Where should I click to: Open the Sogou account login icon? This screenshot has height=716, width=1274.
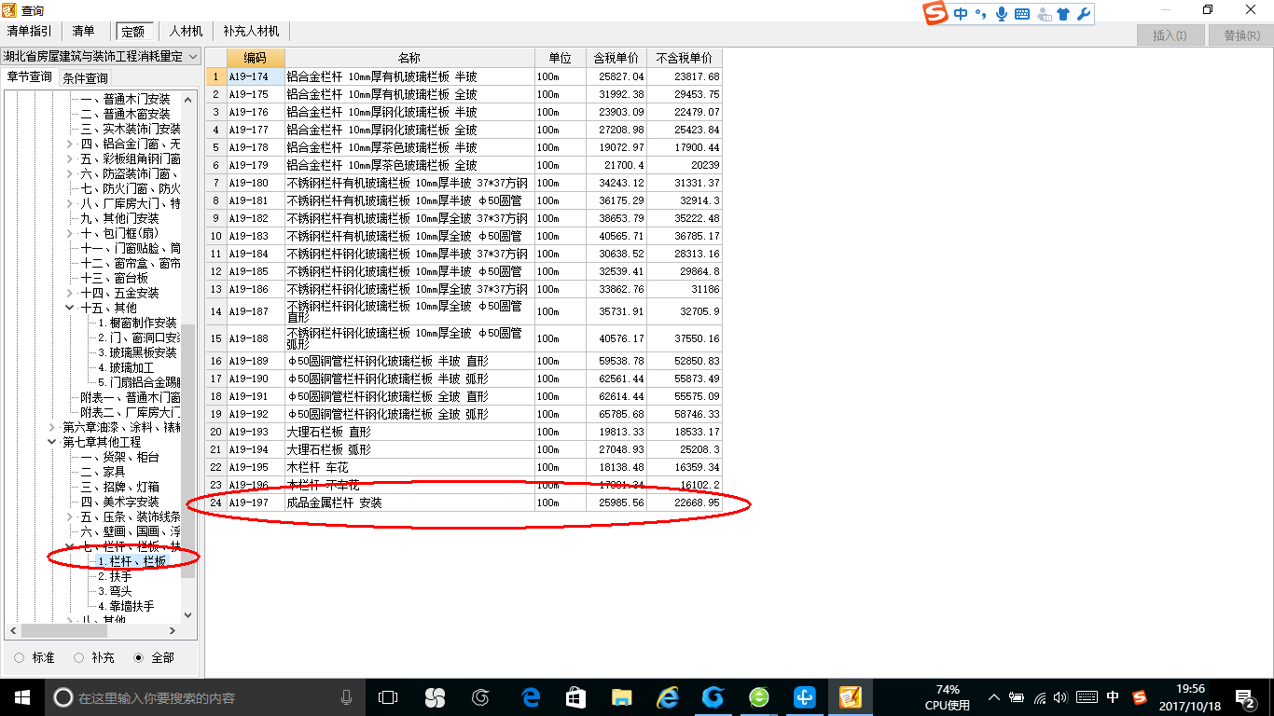click(x=1044, y=14)
